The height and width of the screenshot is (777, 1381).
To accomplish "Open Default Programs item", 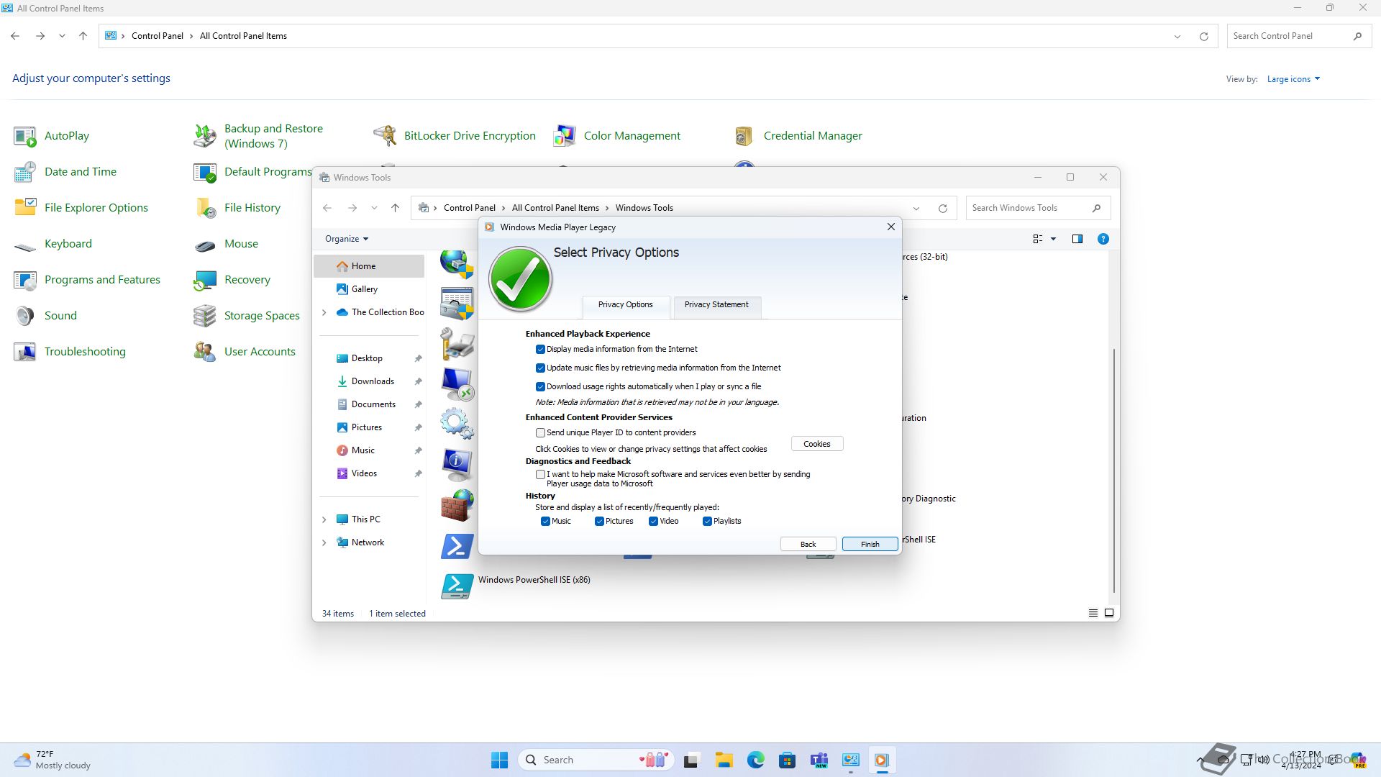I will [x=252, y=172].
